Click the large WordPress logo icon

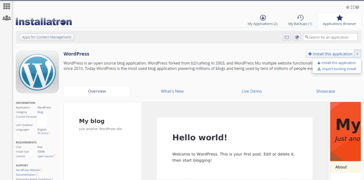click(37, 72)
